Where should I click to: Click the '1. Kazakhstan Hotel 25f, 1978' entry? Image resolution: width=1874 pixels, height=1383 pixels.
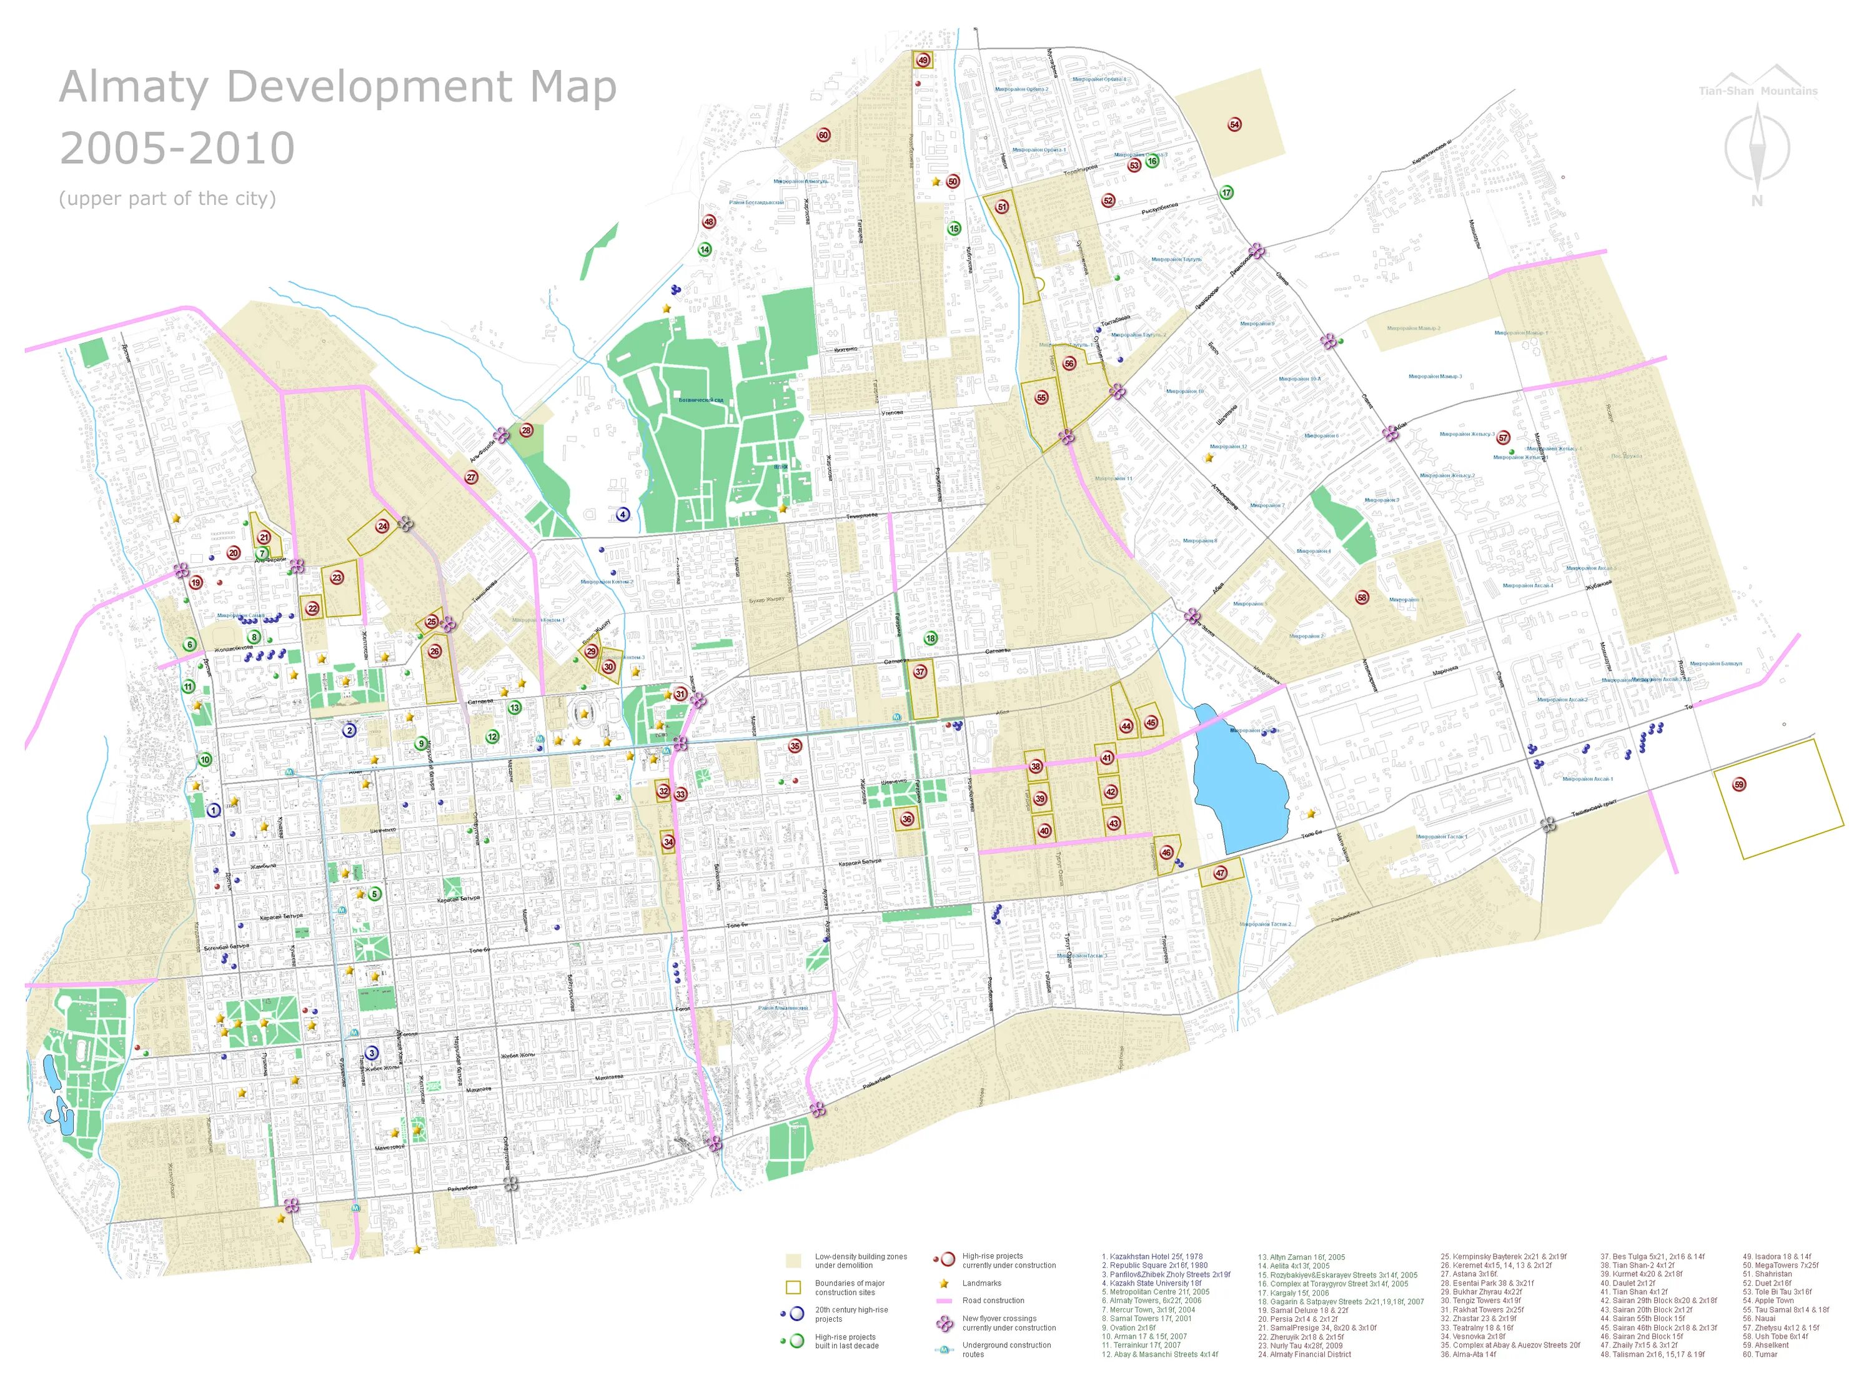1152,1257
